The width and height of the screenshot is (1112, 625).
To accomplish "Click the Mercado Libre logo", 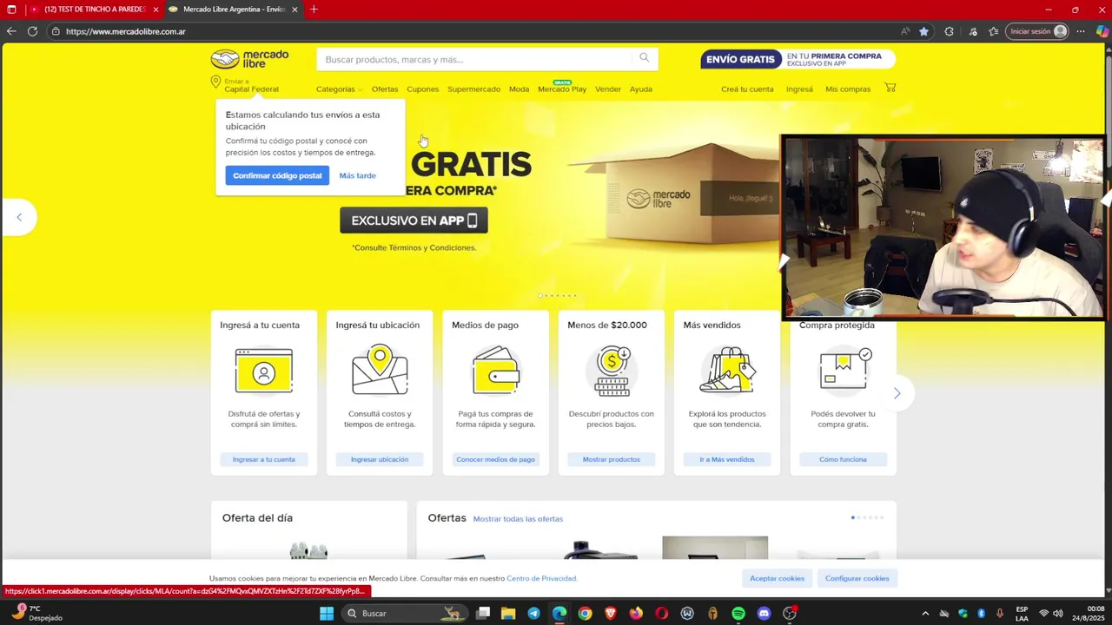I will coord(249,59).
